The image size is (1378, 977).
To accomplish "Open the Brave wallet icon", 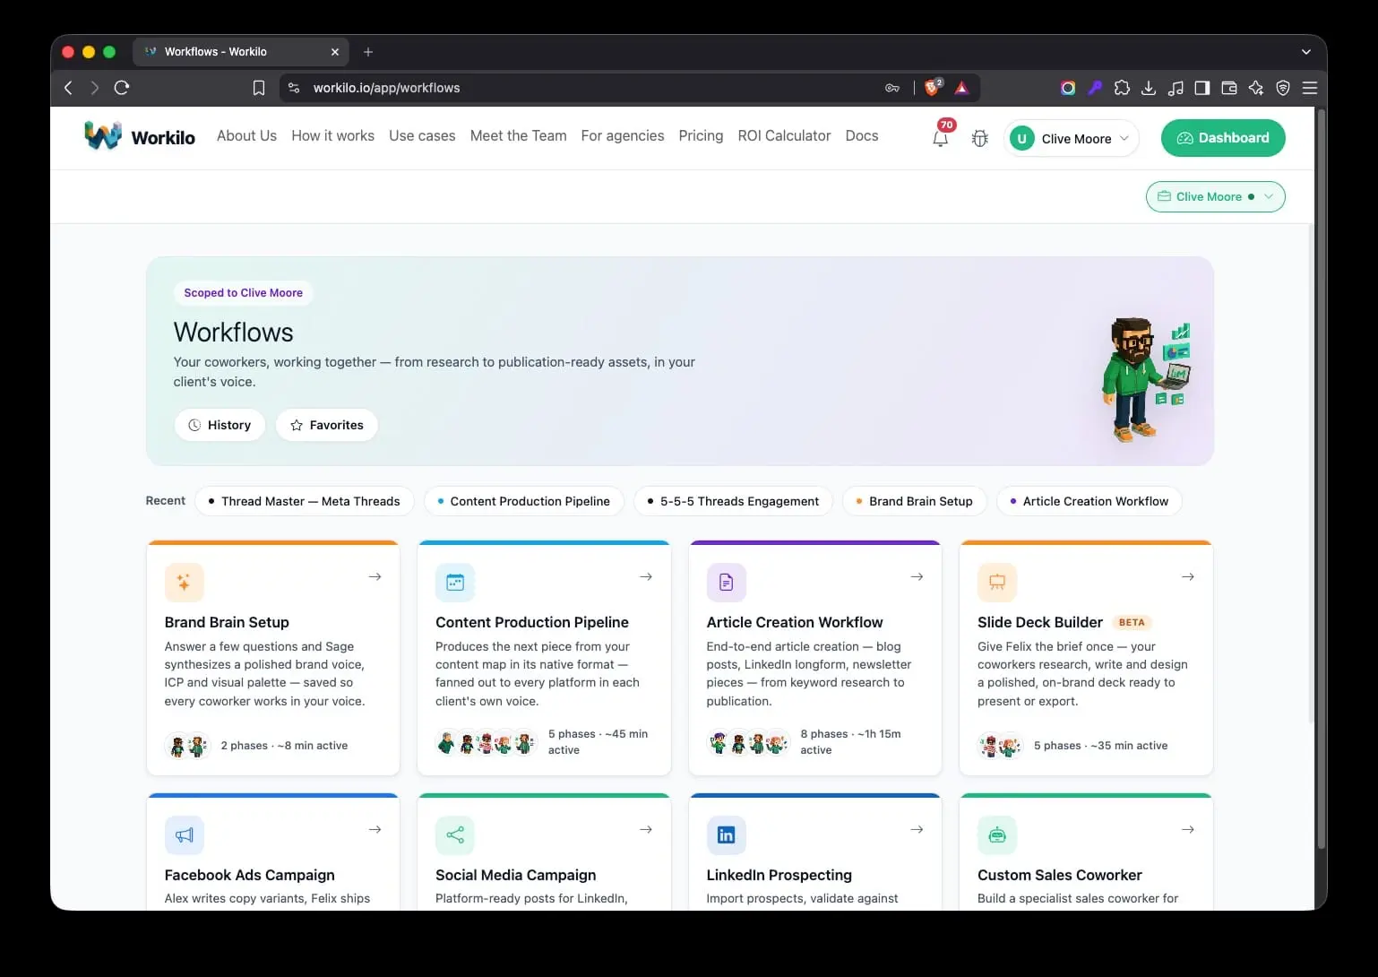I will pyautogui.click(x=1229, y=88).
